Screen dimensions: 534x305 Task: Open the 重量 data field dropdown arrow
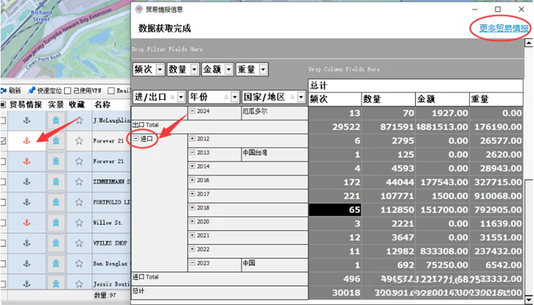(x=263, y=69)
